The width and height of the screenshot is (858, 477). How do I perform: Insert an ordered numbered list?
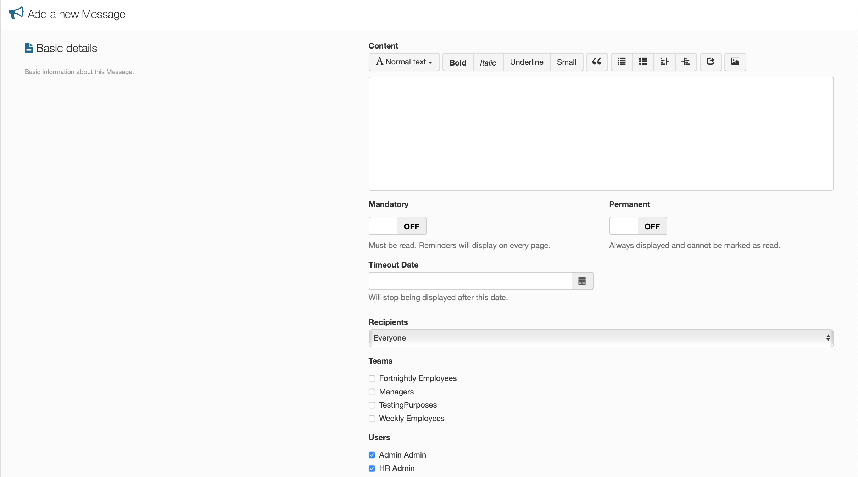(643, 62)
